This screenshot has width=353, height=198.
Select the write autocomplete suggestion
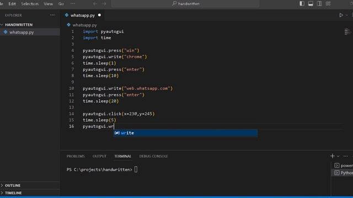click(185, 133)
